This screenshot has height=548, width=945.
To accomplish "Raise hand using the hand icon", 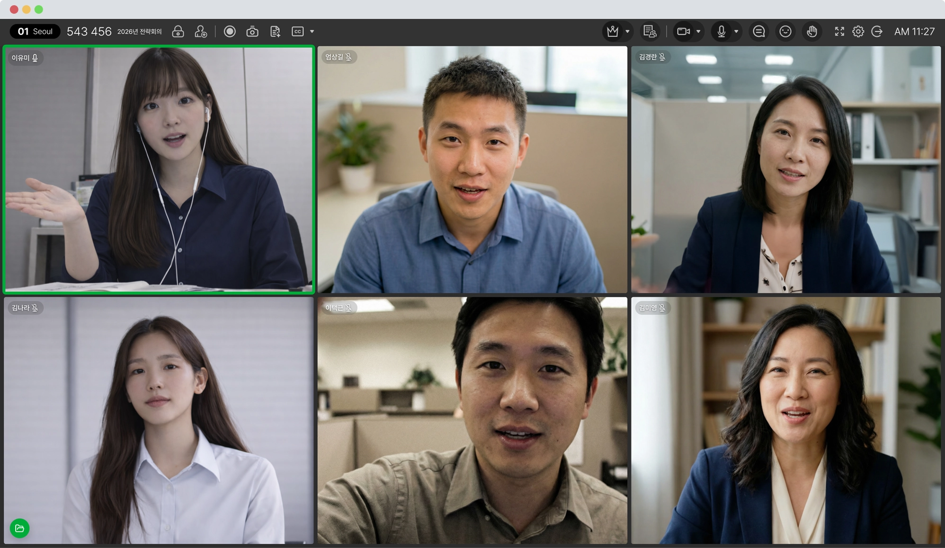I will [812, 31].
